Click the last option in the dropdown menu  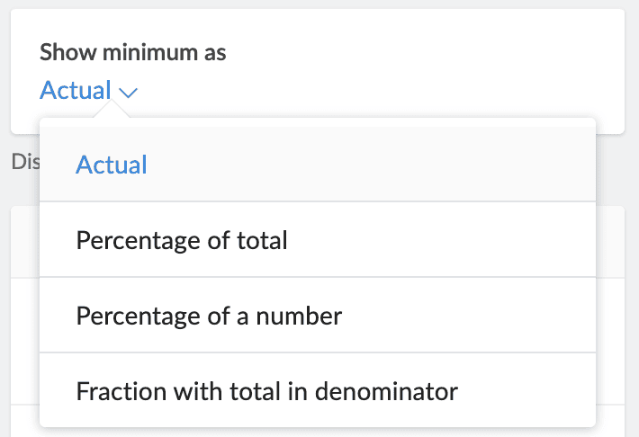click(x=267, y=391)
